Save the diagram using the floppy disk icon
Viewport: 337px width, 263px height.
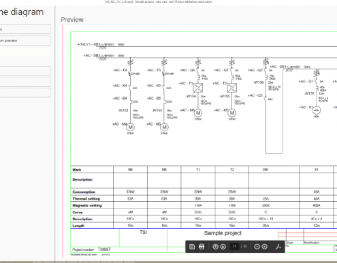[x=192, y=247]
